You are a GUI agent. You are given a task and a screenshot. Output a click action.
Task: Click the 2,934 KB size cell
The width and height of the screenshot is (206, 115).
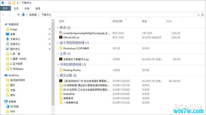[175, 37]
